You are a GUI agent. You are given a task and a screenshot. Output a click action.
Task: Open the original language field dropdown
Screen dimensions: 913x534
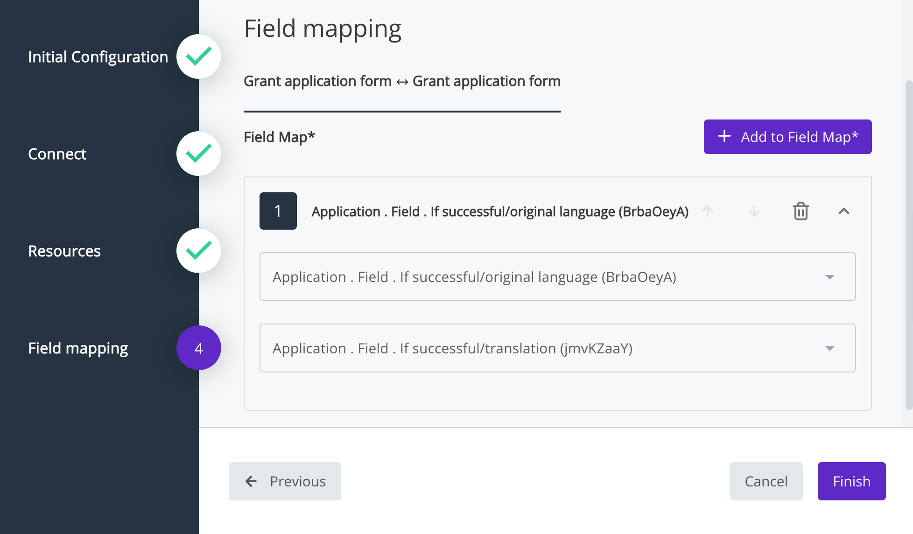pos(557,277)
